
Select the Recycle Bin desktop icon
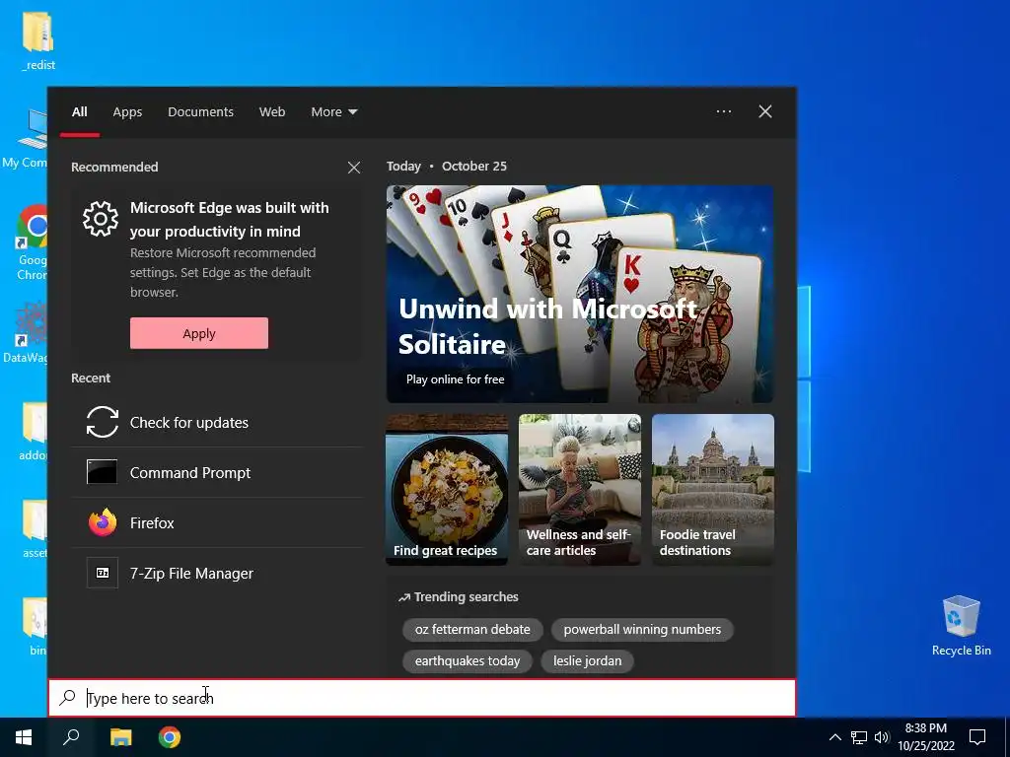(961, 625)
